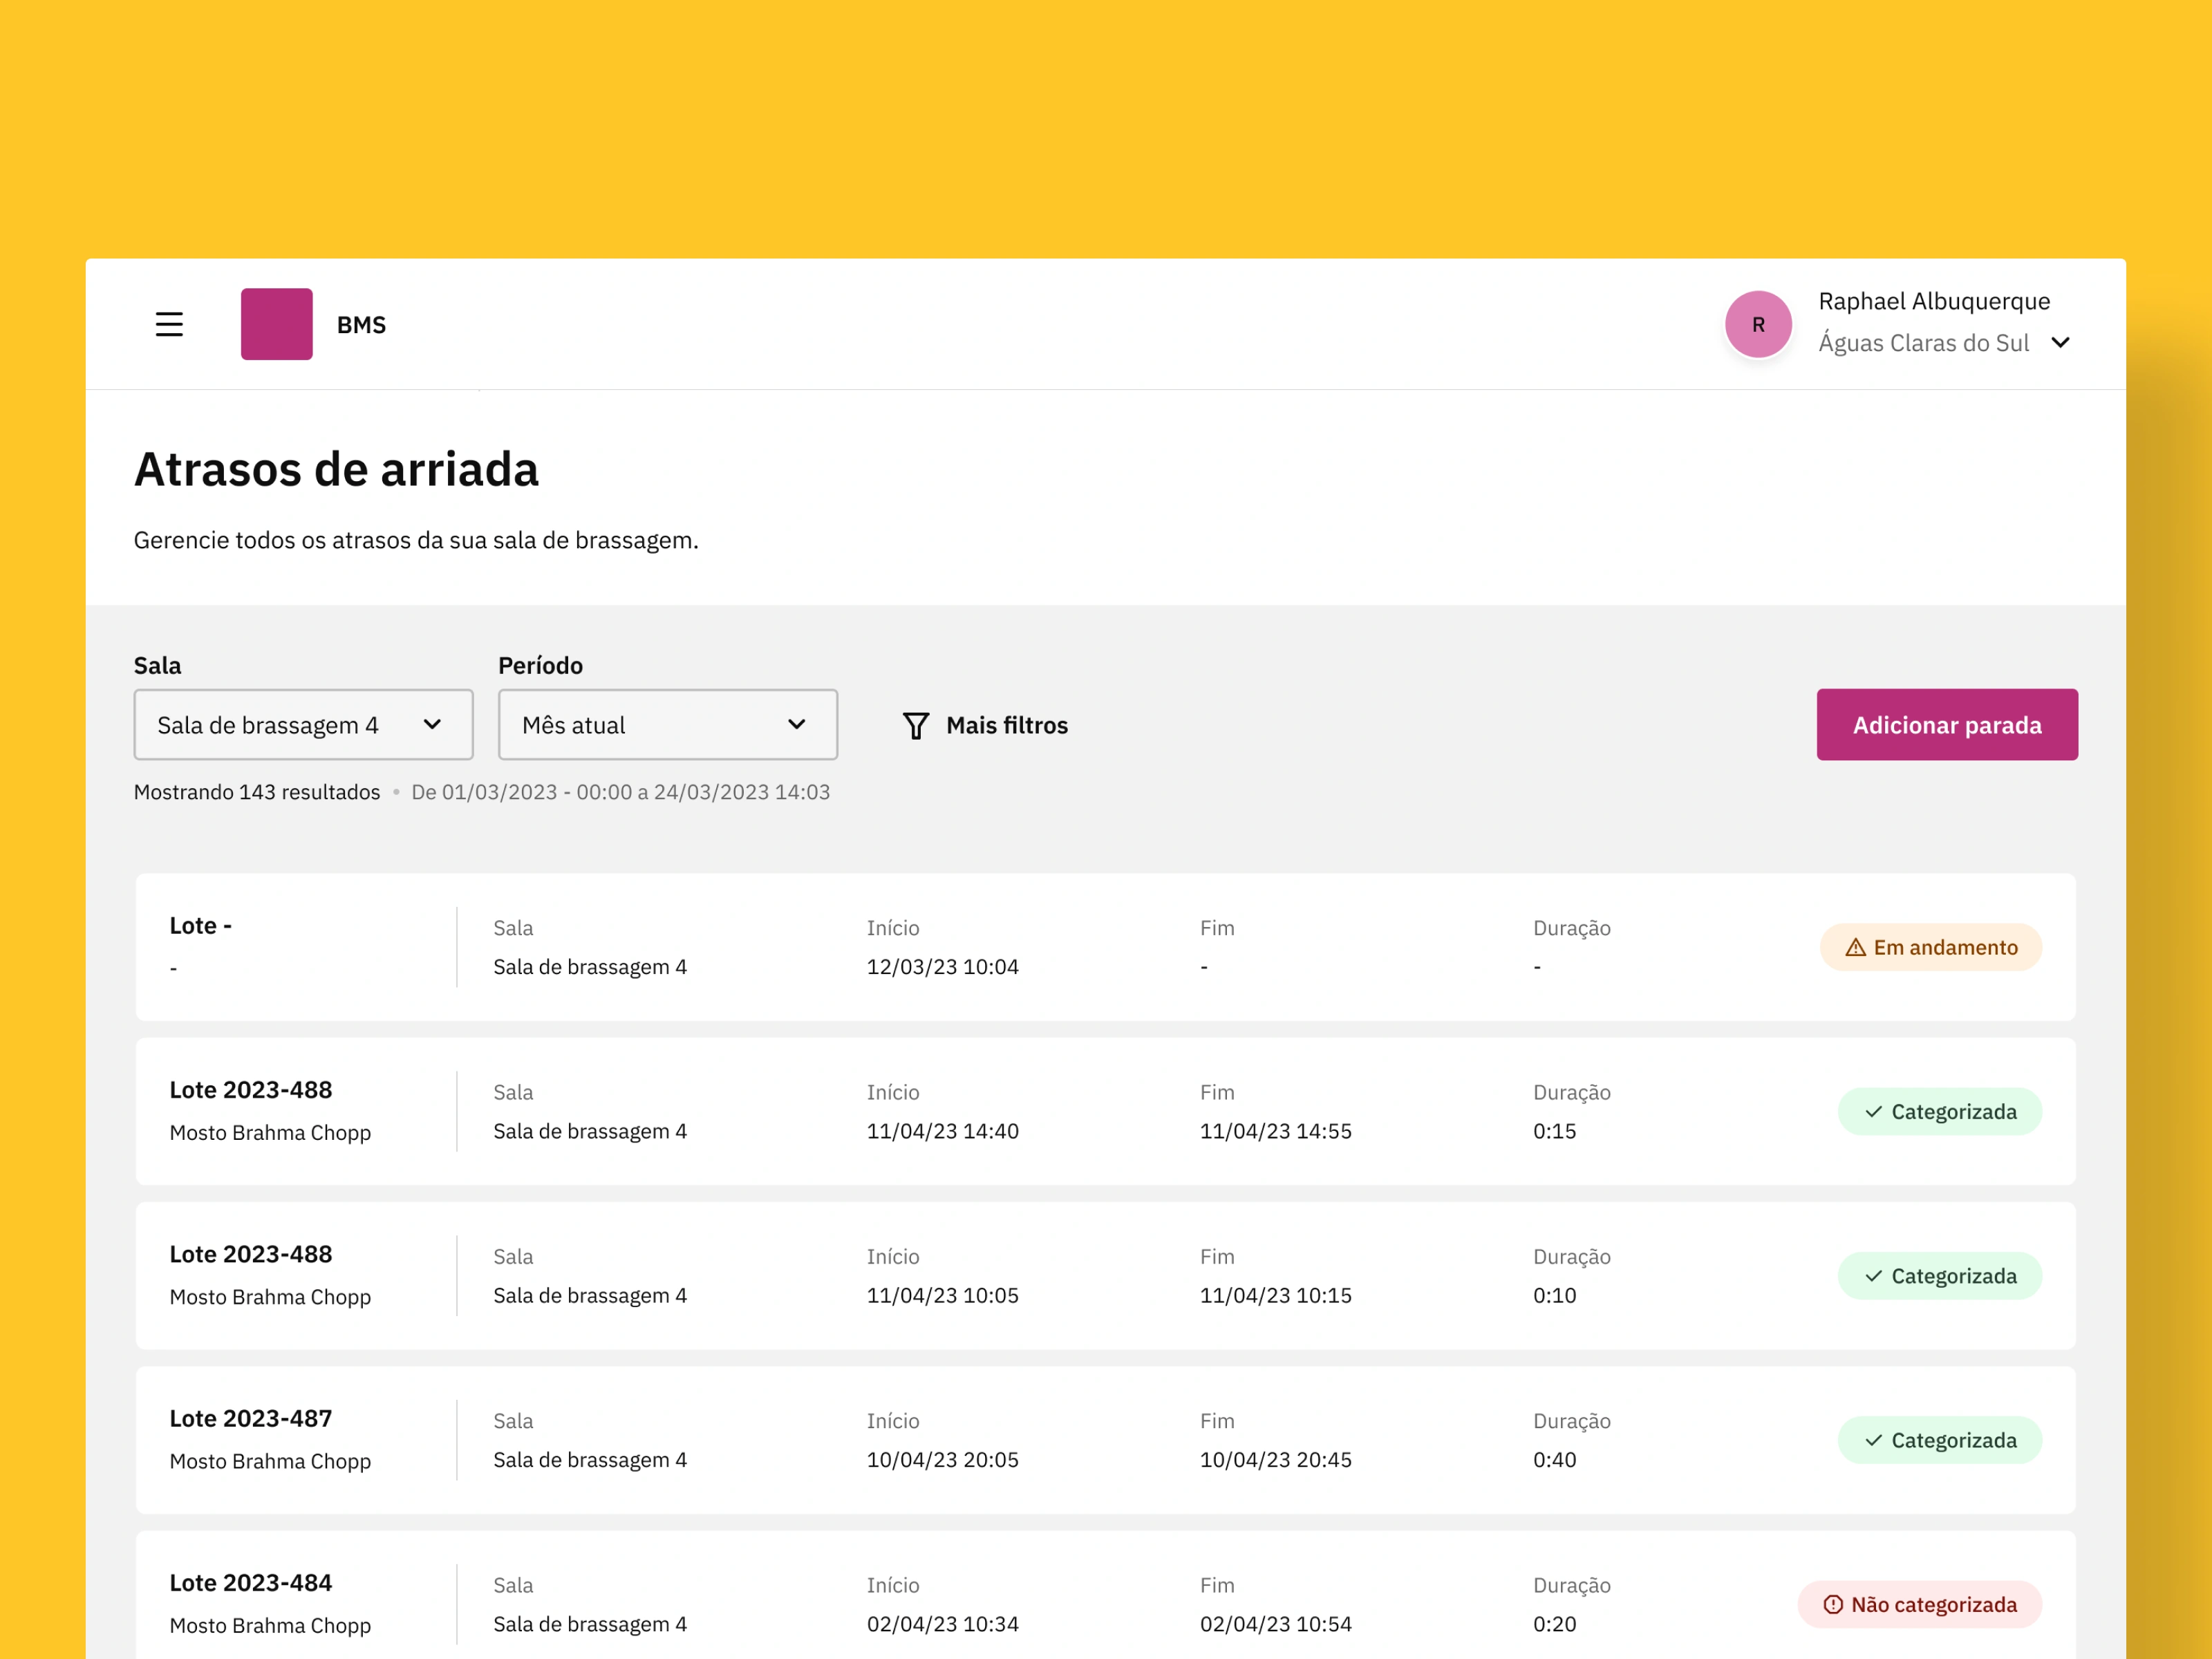The image size is (2212, 1659).
Task: Click Mostrando 143 resultados text
Action: [257, 792]
